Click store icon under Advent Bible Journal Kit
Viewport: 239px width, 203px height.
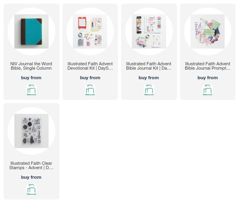coord(149,90)
